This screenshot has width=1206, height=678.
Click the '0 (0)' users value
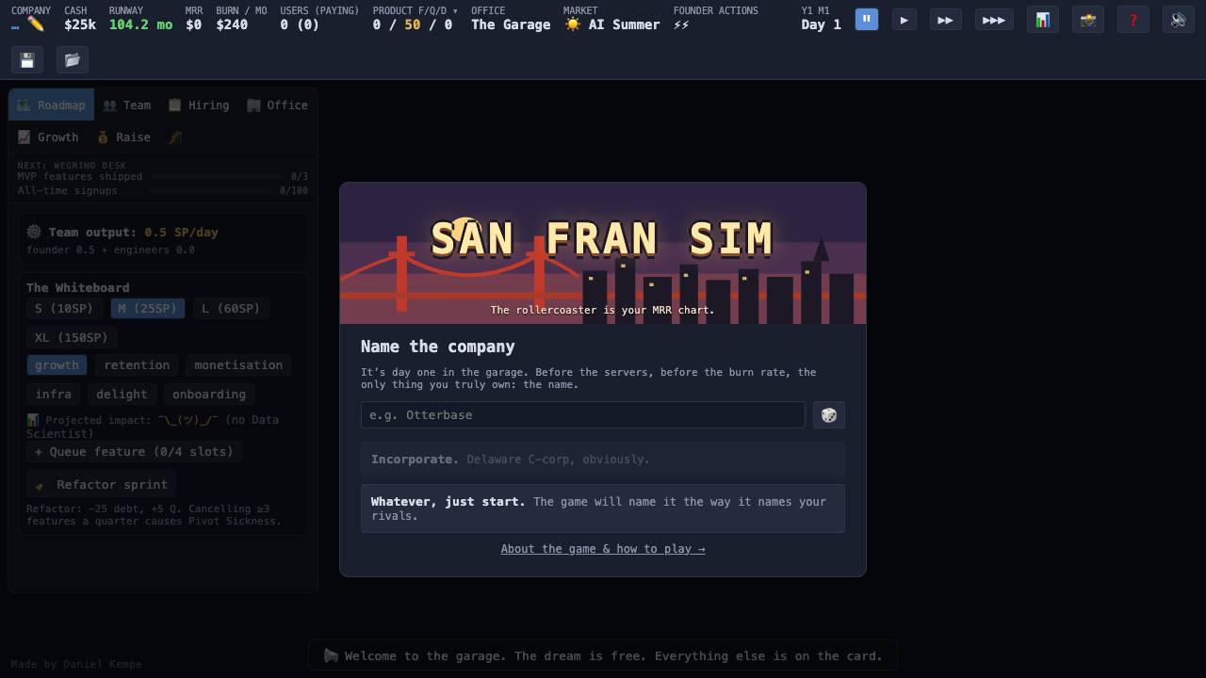(x=300, y=24)
